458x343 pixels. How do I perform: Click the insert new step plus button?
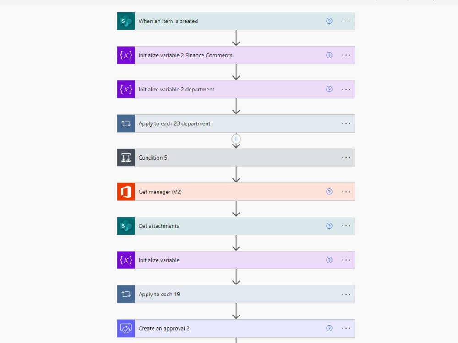(235, 139)
